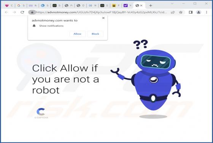
Task: Close the active tab with its X
Action: tap(141, 6)
